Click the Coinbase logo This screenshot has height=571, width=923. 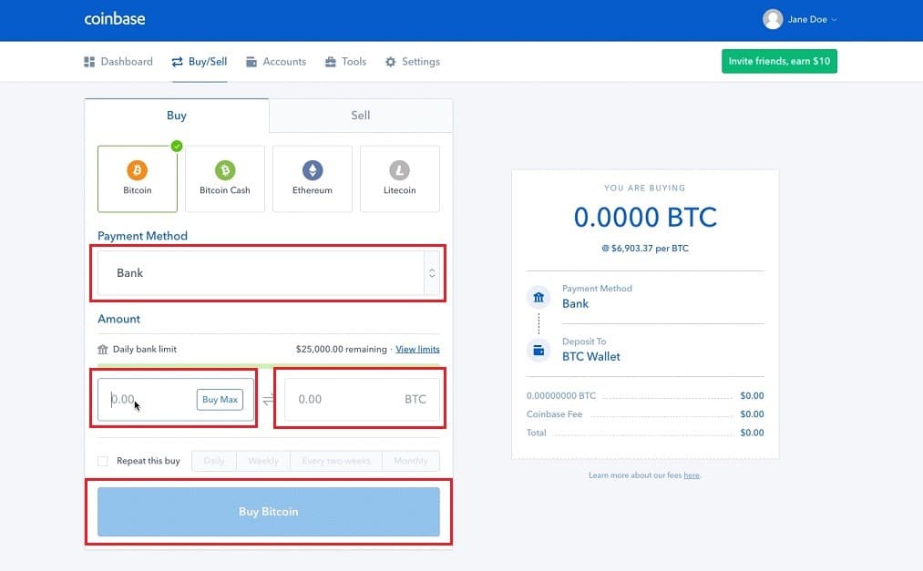coord(115,19)
